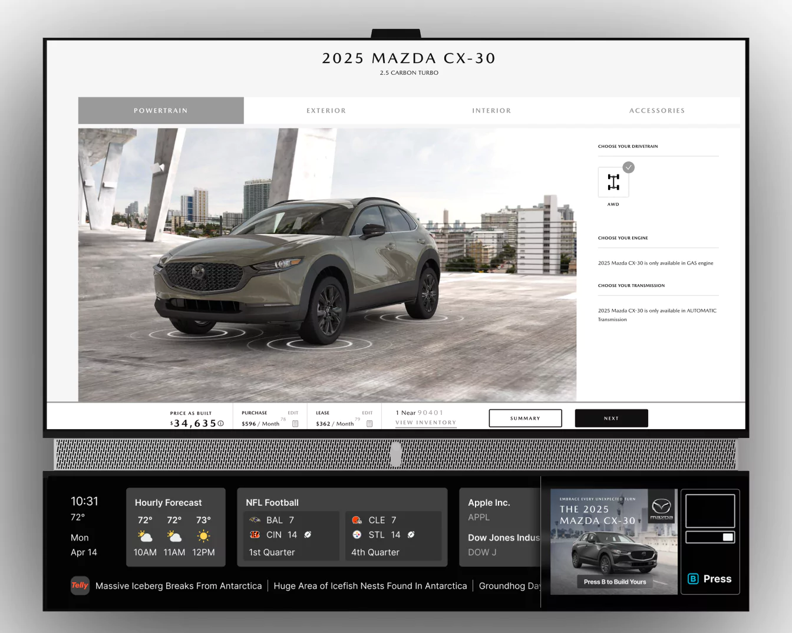This screenshot has height=633, width=792.
Task: Click the Cincinnati Bengals team logo
Action: click(255, 535)
